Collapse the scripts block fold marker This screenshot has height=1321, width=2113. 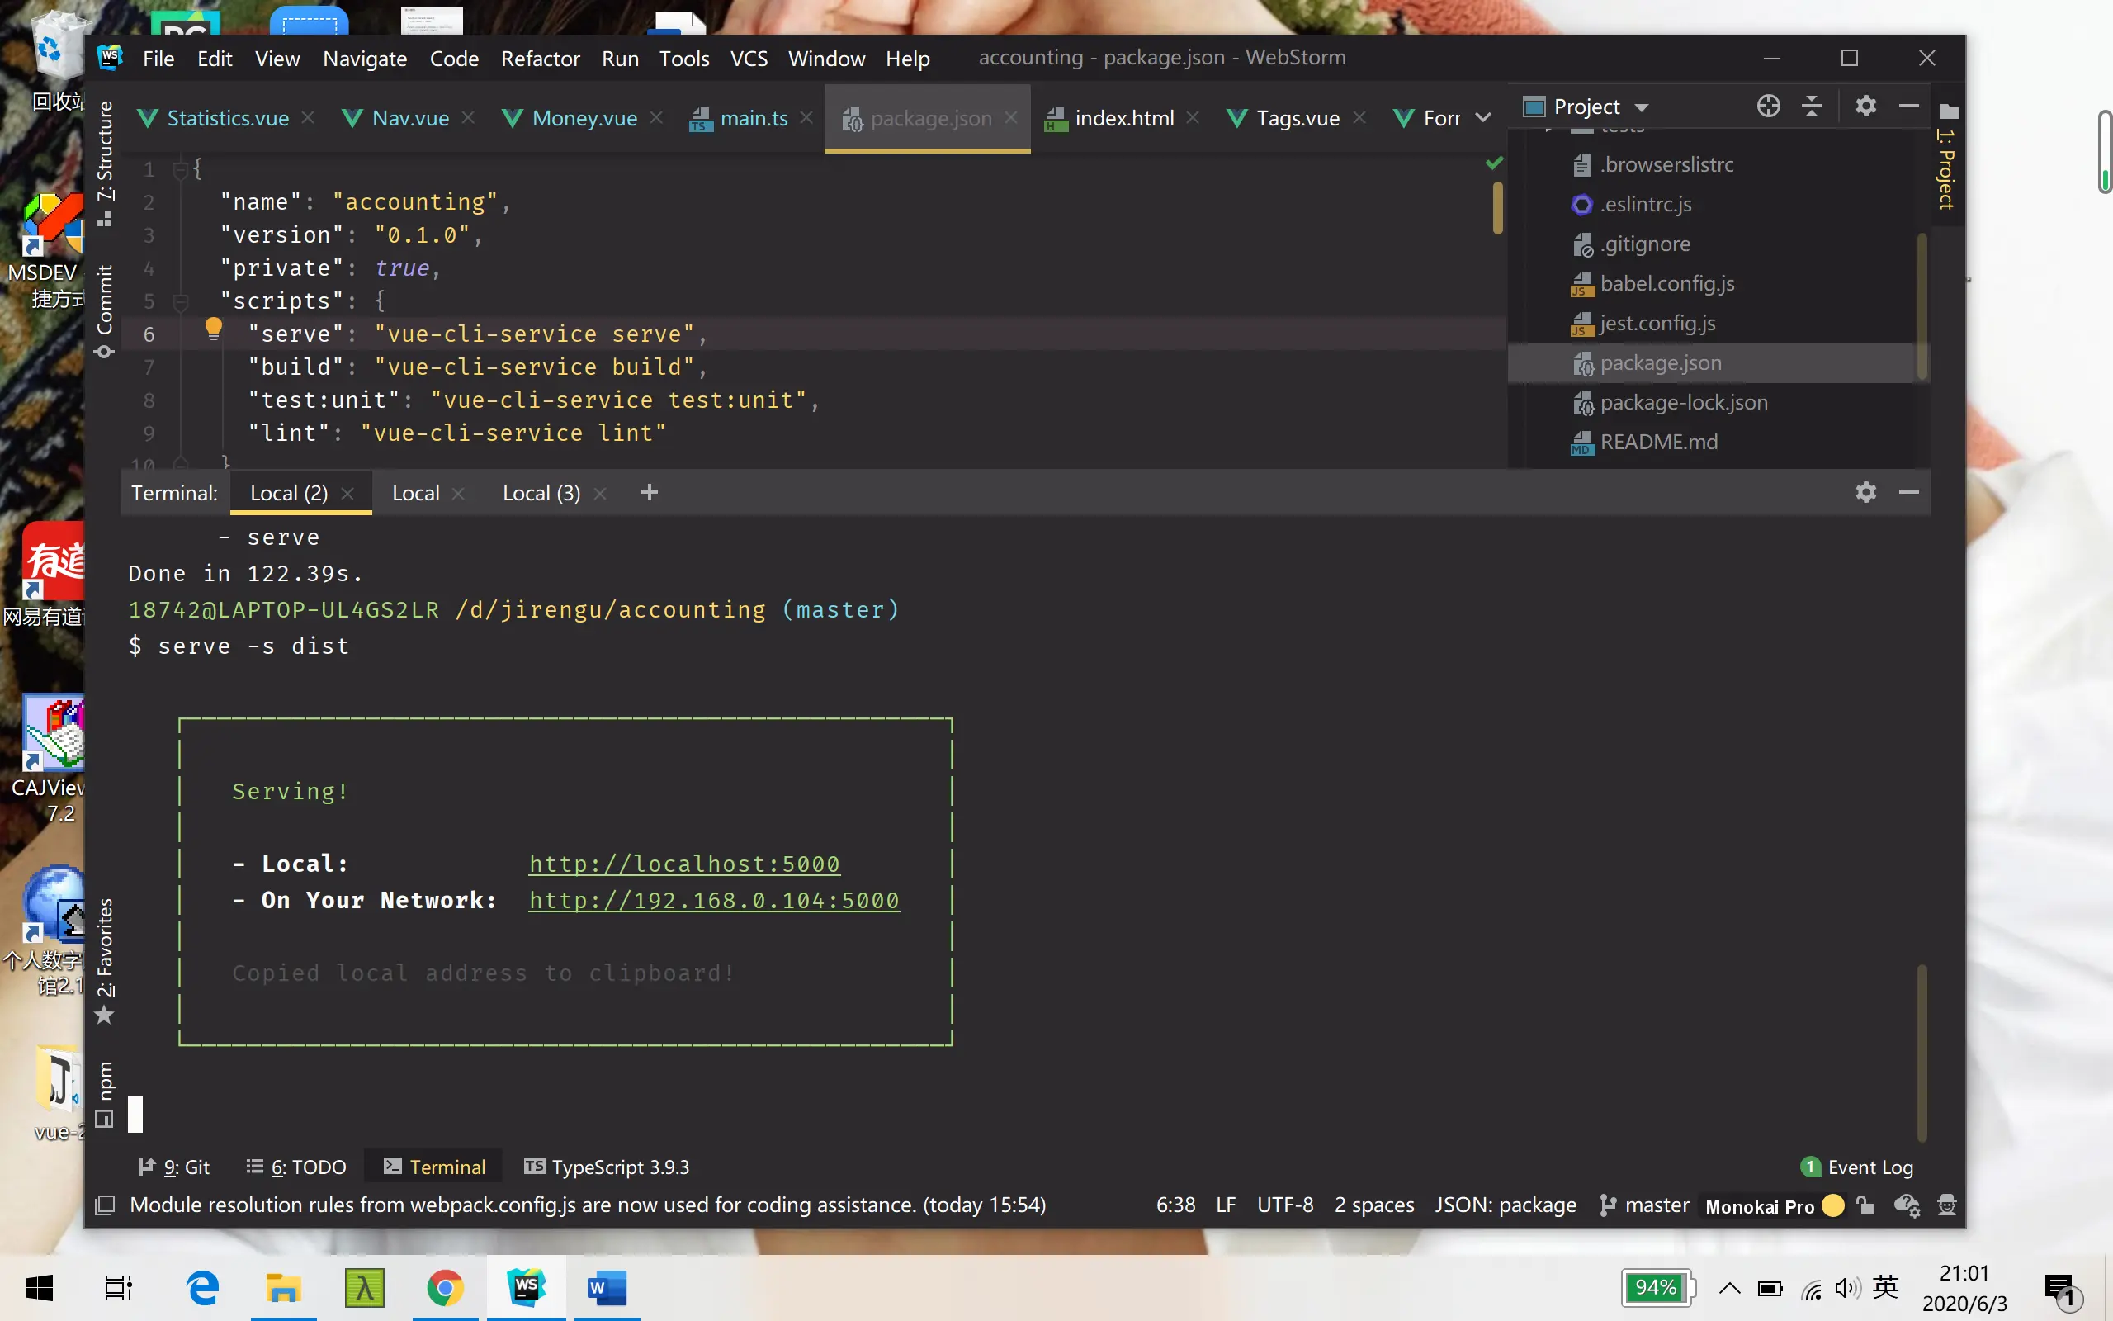point(181,301)
